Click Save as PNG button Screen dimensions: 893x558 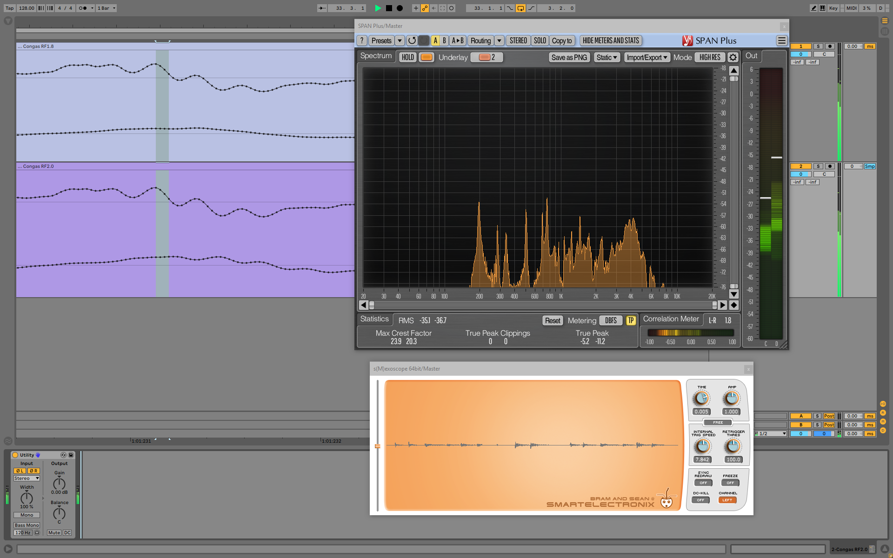click(x=569, y=57)
